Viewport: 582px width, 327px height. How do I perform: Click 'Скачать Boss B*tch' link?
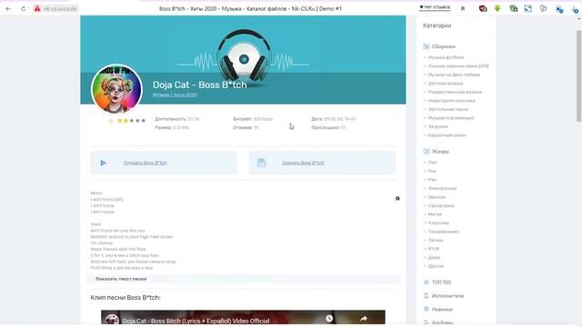point(303,163)
